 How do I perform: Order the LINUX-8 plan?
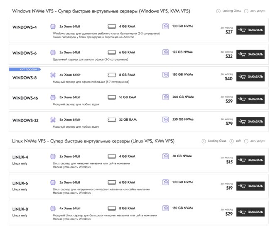tap(250, 212)
